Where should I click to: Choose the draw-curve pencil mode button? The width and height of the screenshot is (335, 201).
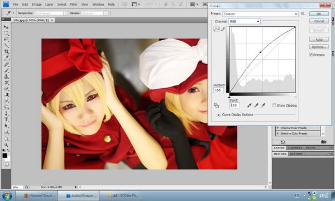pos(223,29)
